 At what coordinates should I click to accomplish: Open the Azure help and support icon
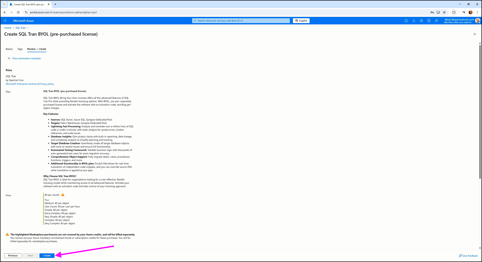pyautogui.click(x=429, y=21)
